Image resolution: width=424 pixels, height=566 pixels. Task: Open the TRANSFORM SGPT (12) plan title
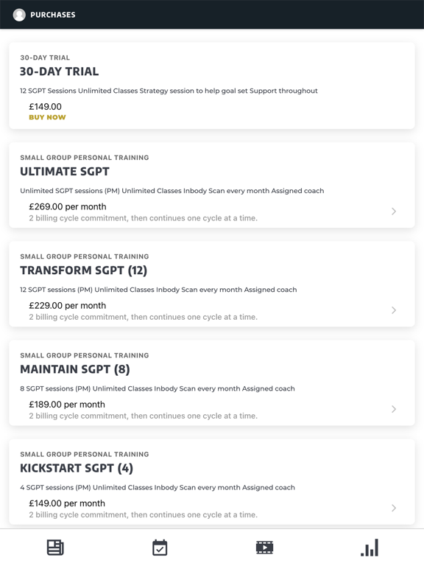click(x=83, y=270)
